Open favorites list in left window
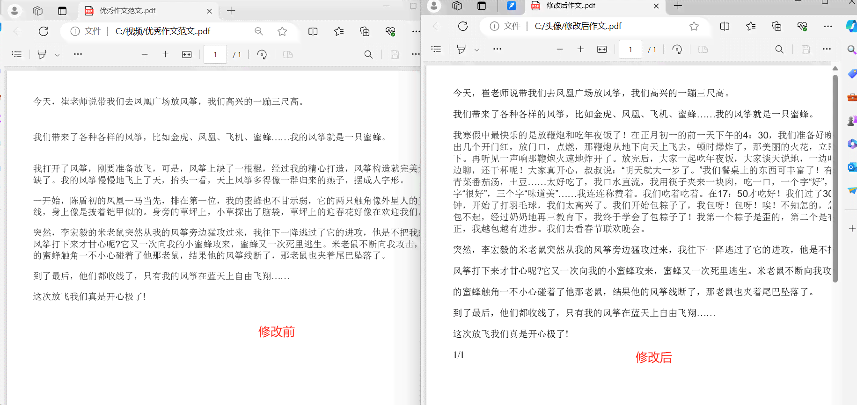857x405 pixels. (x=339, y=31)
